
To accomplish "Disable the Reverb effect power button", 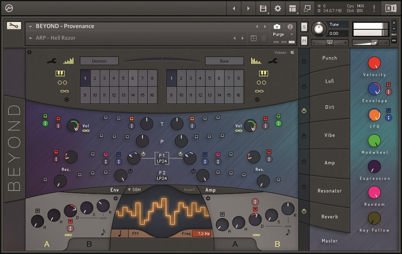I will click(304, 211).
